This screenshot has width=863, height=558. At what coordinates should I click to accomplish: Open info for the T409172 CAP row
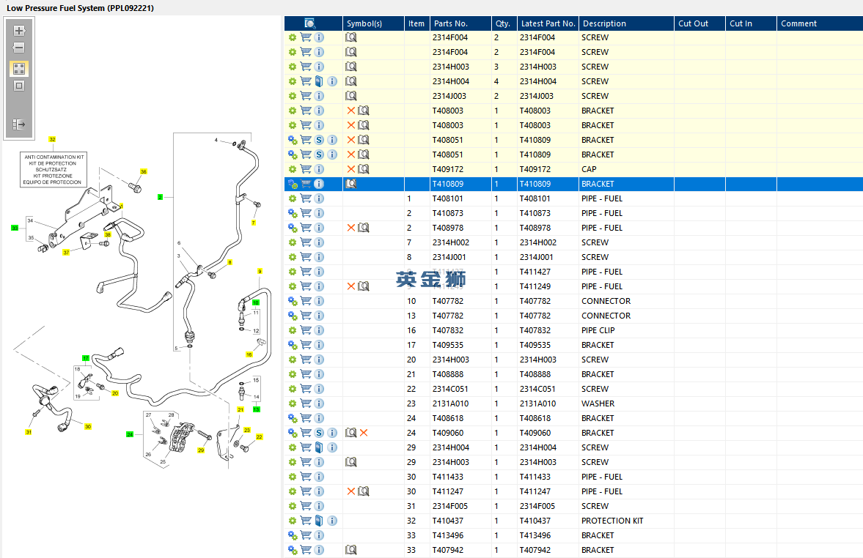point(319,169)
